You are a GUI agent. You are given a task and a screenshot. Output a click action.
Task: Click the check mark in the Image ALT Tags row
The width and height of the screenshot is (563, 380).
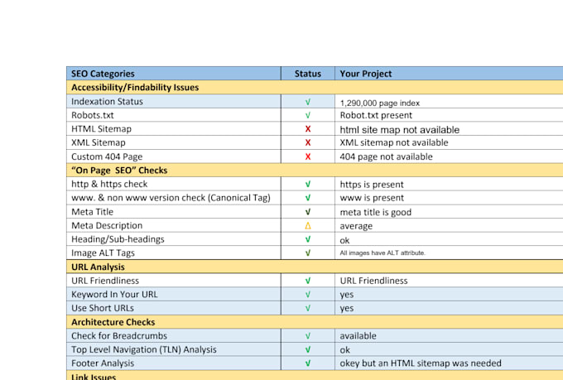308,253
